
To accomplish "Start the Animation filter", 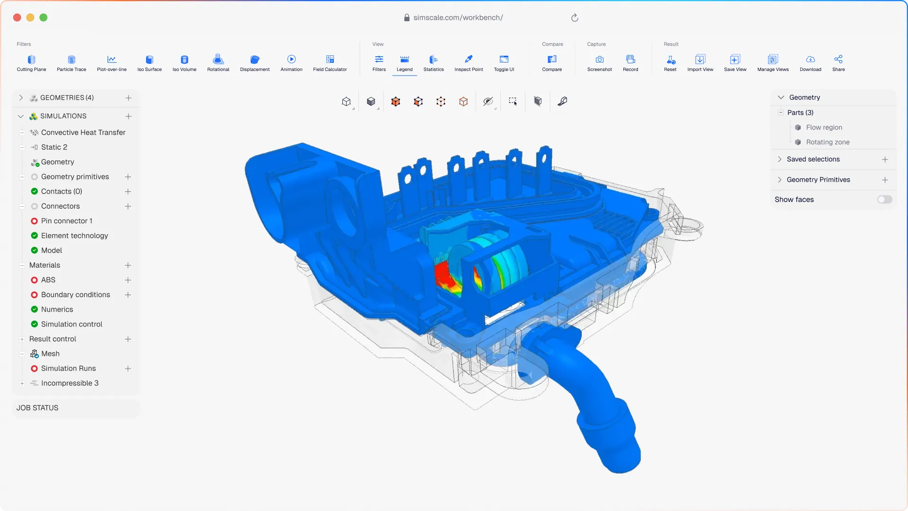I will tap(291, 63).
